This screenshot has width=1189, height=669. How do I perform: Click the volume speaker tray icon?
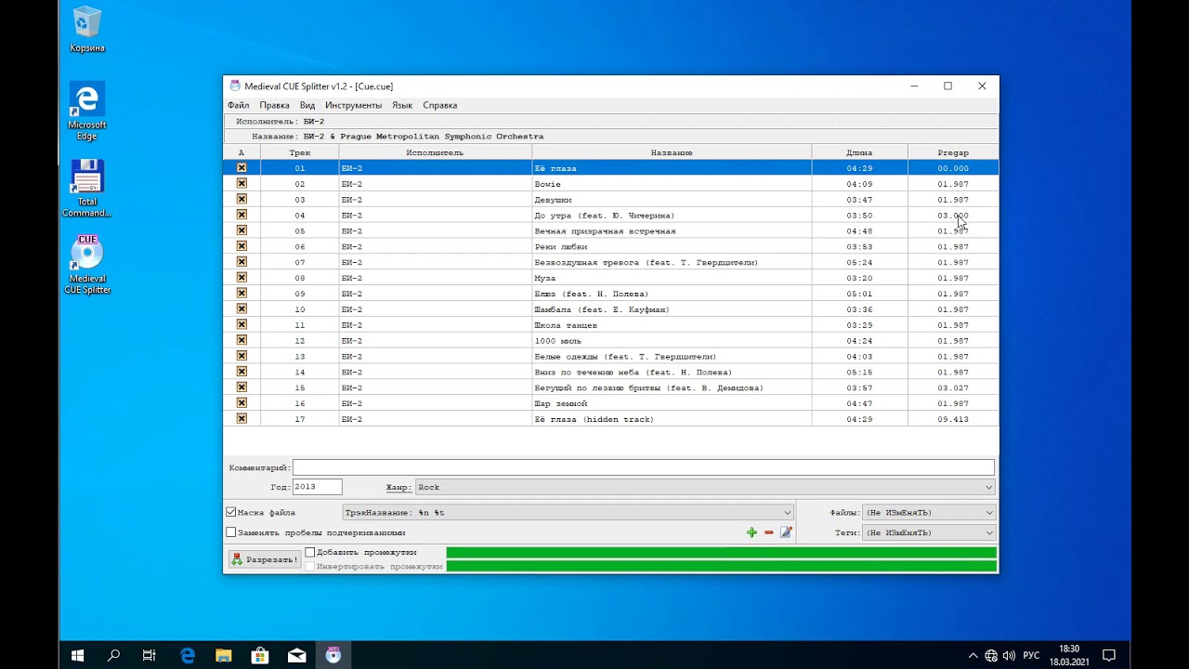coord(1009,655)
